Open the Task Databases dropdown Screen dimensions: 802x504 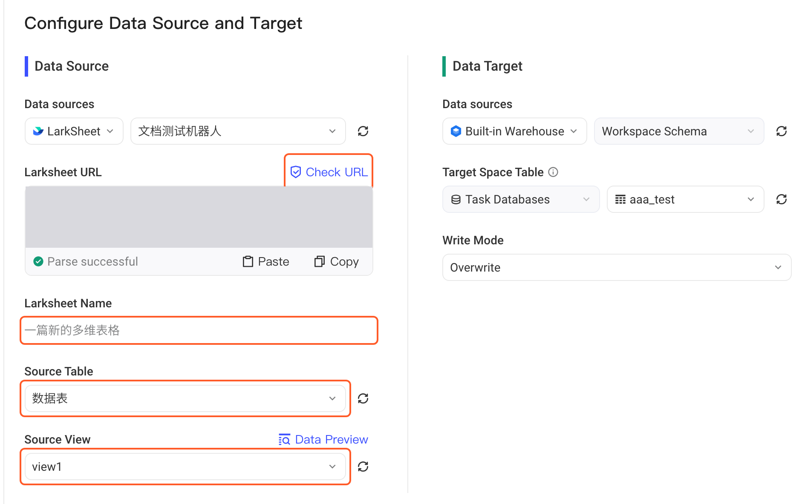pyautogui.click(x=521, y=199)
